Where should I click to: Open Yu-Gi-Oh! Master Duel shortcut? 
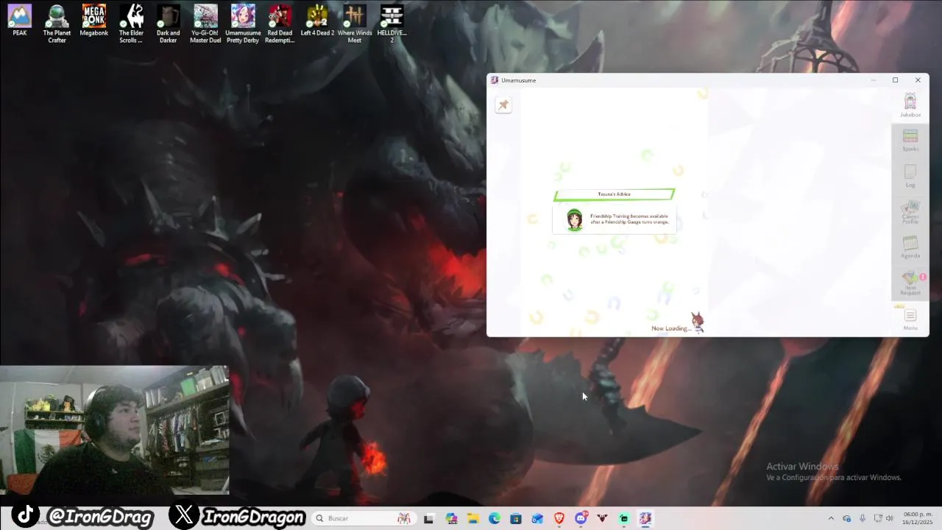(x=205, y=24)
